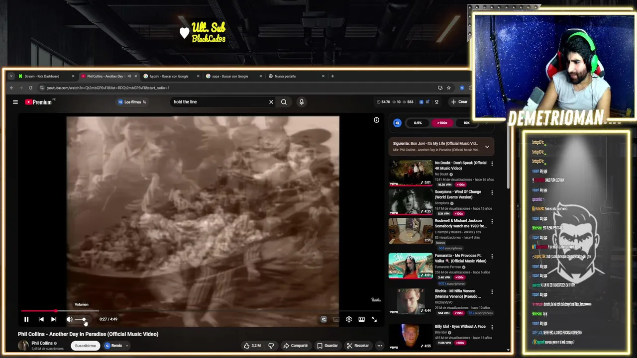Share the video with Compartir

pyautogui.click(x=296, y=346)
